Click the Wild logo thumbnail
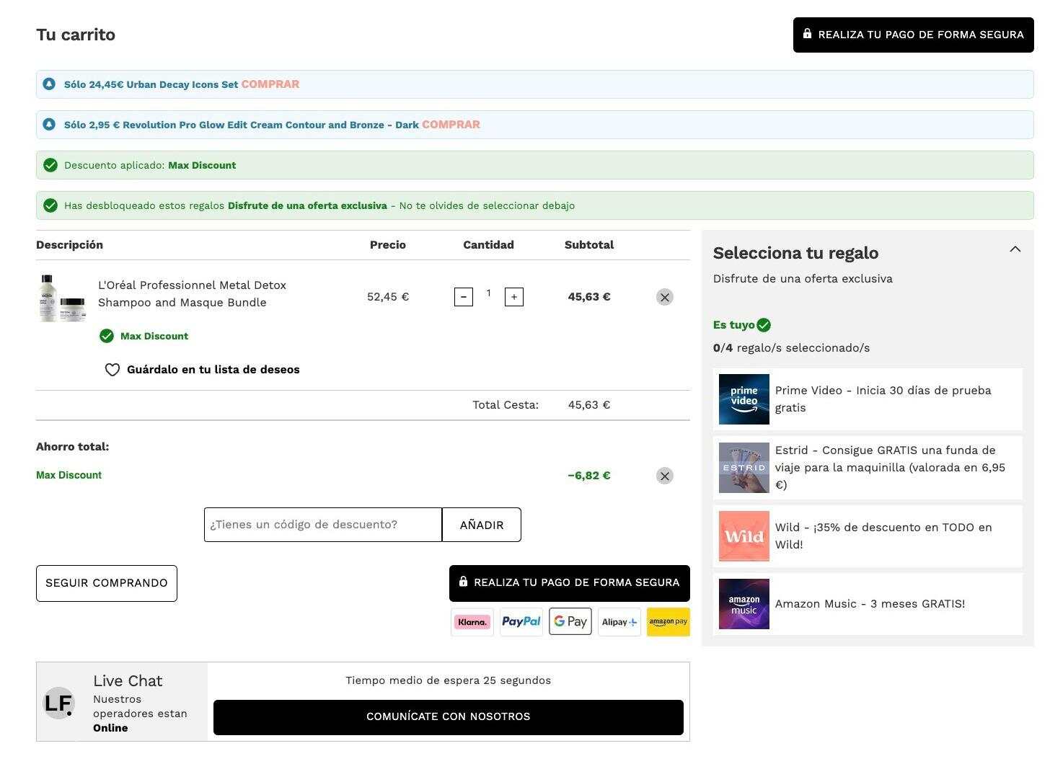 click(x=744, y=536)
